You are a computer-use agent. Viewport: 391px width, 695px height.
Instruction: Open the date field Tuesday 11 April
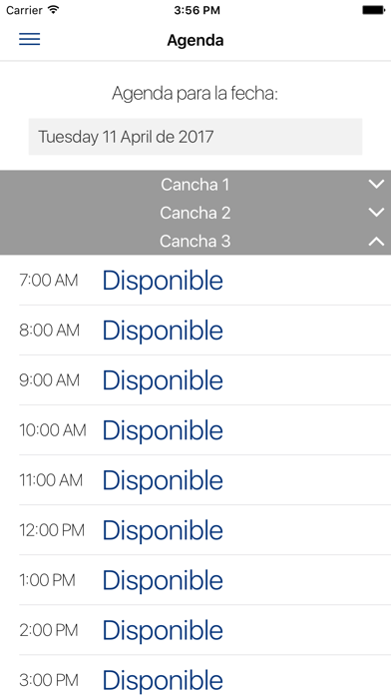click(x=195, y=137)
